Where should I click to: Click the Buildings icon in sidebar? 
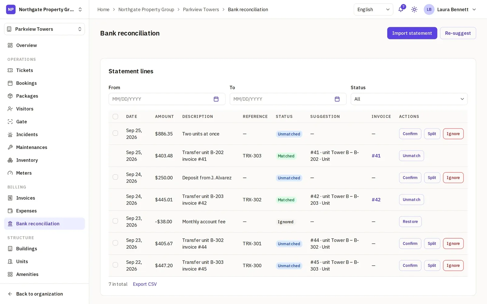click(x=10, y=249)
